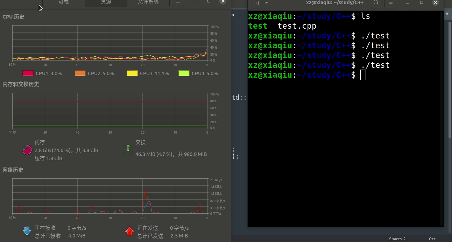
Task: Open the 文件系统 tab in System Monitor
Action: tap(148, 2)
